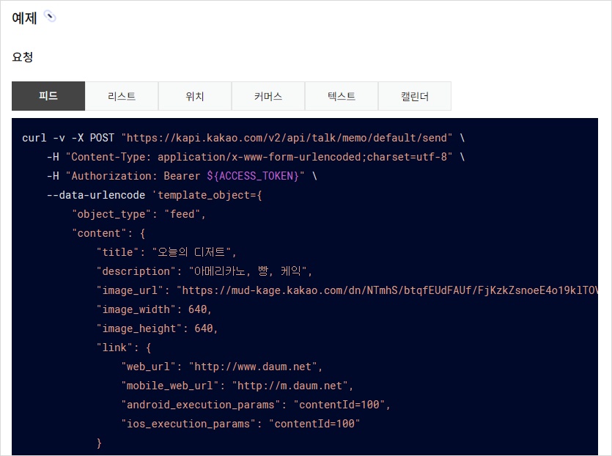The image size is (612, 456).
Task: Click the 요청 subheading
Action: (22, 57)
